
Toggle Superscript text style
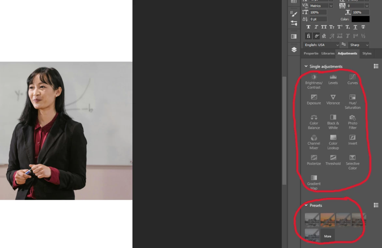tap(340, 27)
